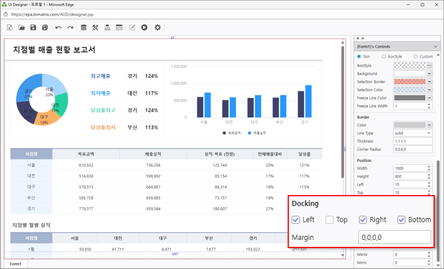Viewport: 444px width, 269px height.
Task: Click the BoxStyle ellipsis browse button
Action: pos(429,66)
